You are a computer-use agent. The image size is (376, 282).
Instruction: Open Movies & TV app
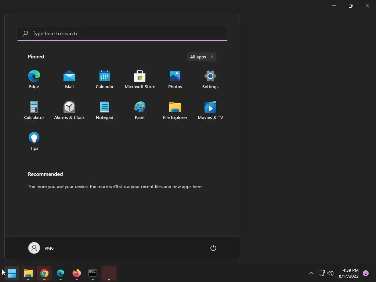point(210,110)
